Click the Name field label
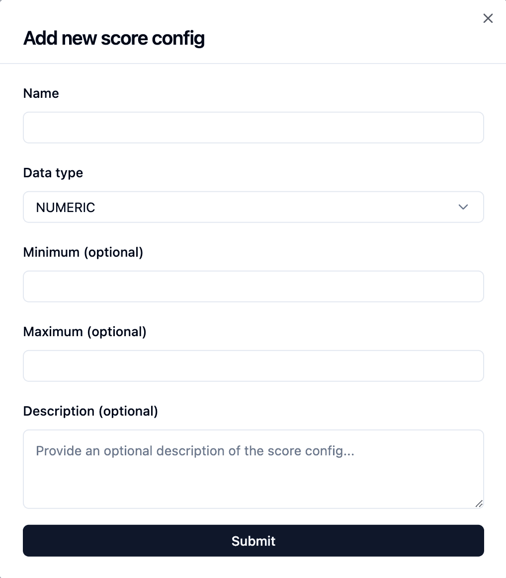The width and height of the screenshot is (506, 578). (x=41, y=93)
